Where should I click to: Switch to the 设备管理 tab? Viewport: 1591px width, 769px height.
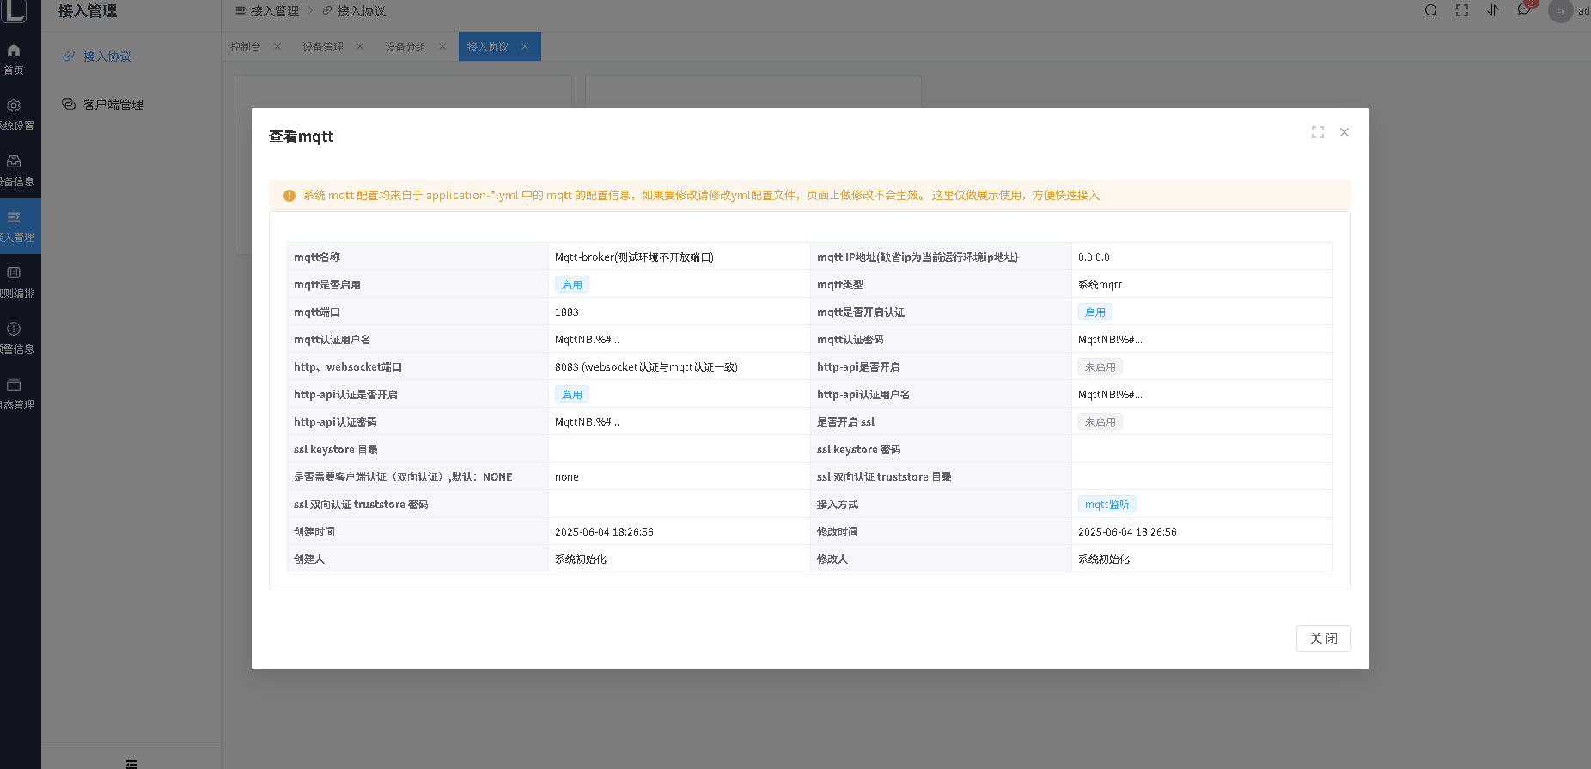coord(323,47)
